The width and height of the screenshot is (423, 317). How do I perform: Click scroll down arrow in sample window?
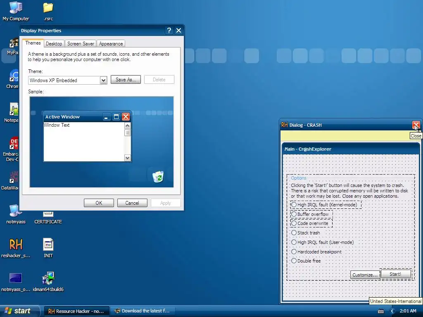(128, 158)
